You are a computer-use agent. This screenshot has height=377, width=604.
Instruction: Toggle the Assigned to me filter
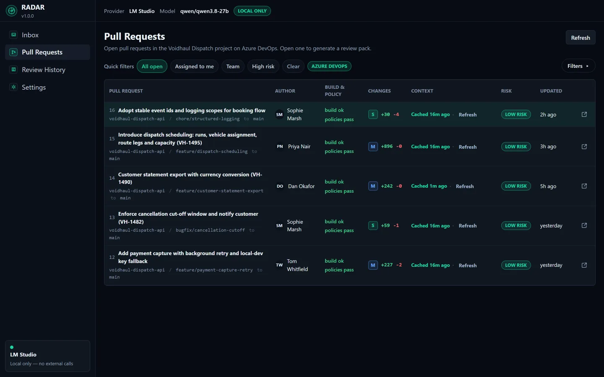coord(194,66)
